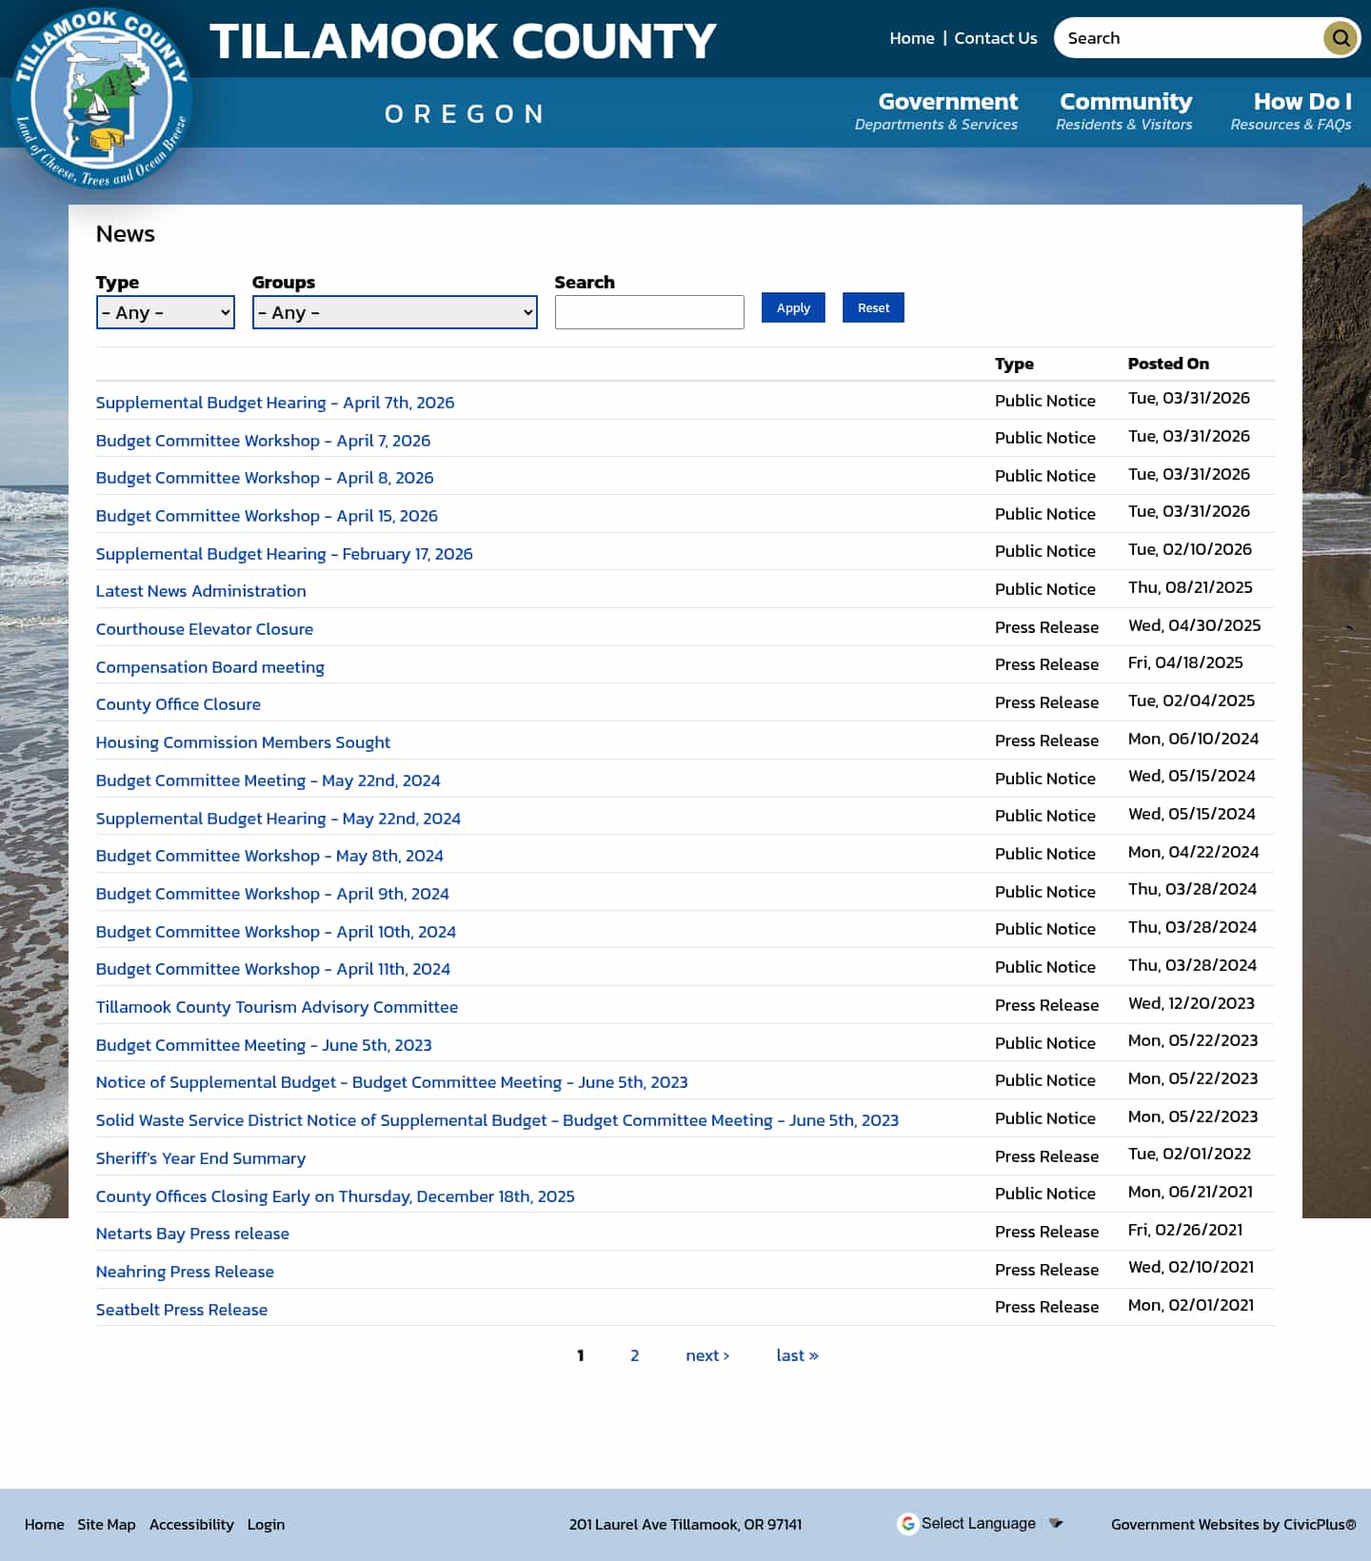Open the Groups filter dropdown
Image resolution: width=1371 pixels, height=1561 pixels.
[395, 312]
